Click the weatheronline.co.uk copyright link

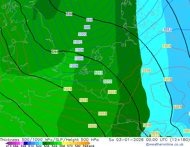165,144
